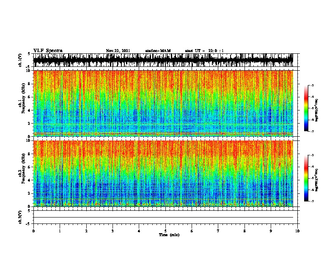
Task: Click the "-3" label on ch.1 colorbar
Action: (x=312, y=85)
